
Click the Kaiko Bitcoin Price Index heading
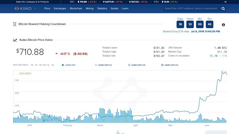36,40
